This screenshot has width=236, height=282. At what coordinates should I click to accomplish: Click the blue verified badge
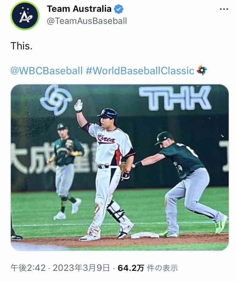coord(119,9)
